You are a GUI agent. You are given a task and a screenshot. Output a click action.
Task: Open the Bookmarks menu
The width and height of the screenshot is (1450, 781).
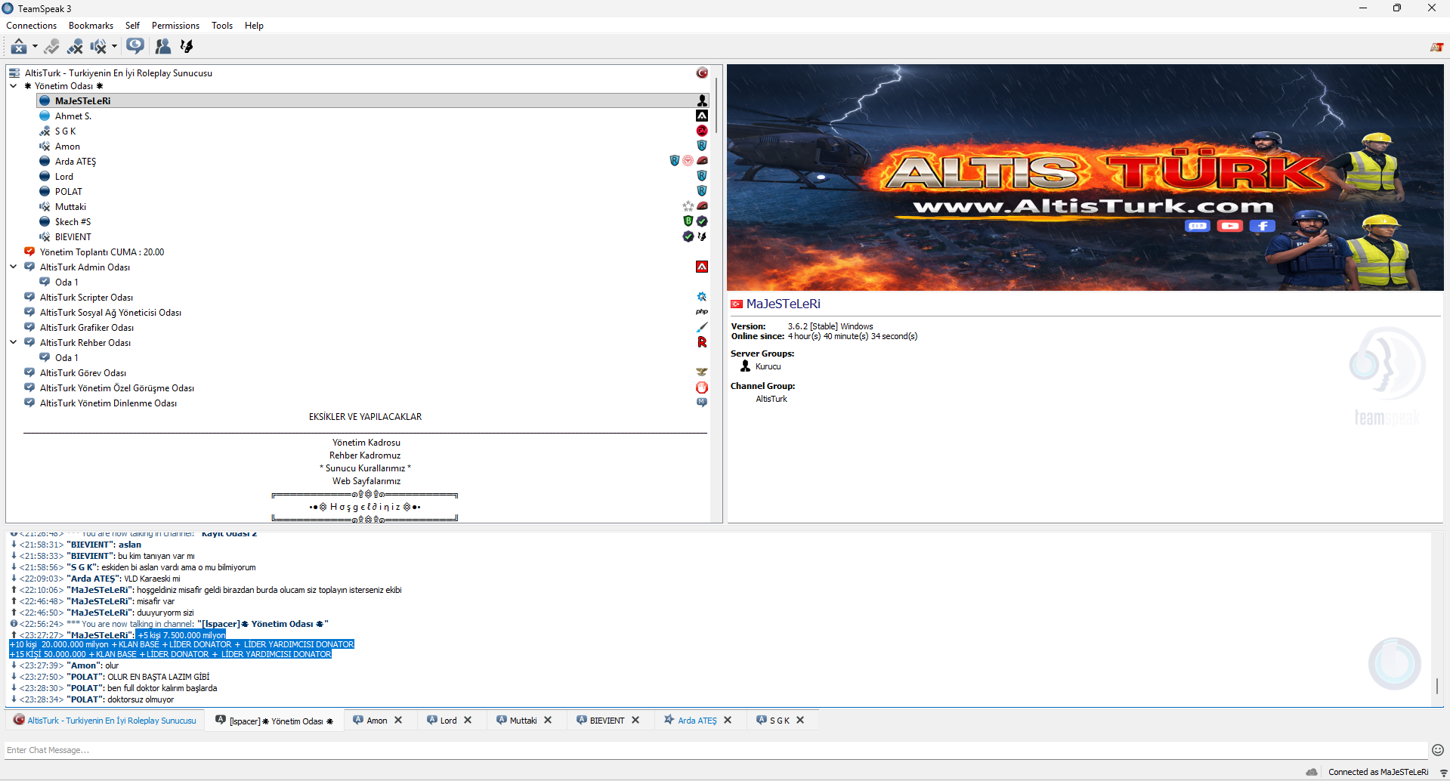[x=91, y=26]
